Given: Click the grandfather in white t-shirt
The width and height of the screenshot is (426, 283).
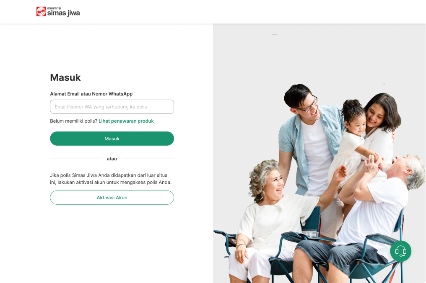Looking at the screenshot, I should coord(375,214).
